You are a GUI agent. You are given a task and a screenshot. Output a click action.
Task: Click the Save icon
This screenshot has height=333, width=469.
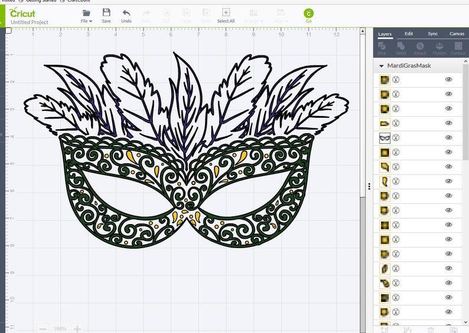tap(106, 12)
